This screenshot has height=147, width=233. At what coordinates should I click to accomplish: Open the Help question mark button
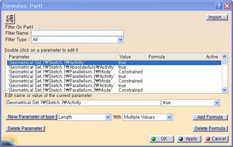(219, 6)
